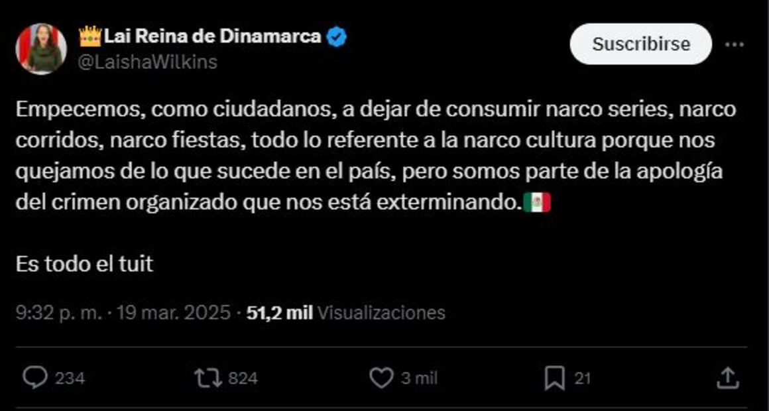Bookmark the tweet with the bookmark icon
Viewport: 769px width, 411px height.
pyautogui.click(x=555, y=378)
